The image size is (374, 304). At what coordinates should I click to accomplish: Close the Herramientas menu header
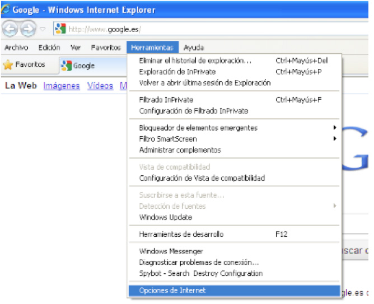pos(152,48)
